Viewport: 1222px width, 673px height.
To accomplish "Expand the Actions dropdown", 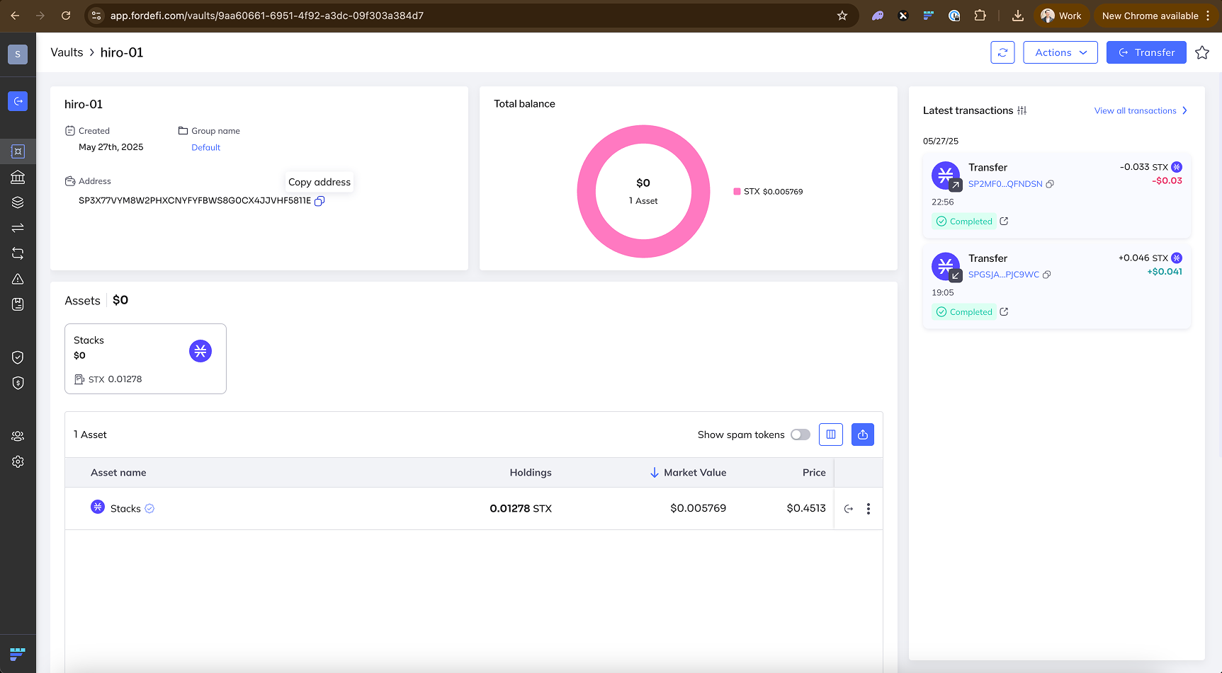I will coord(1060,52).
